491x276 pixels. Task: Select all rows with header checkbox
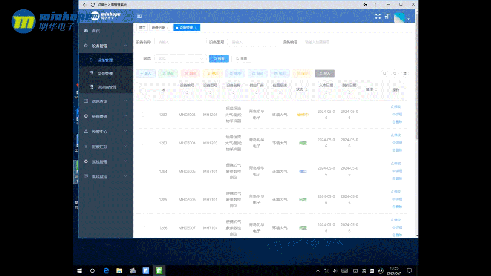pos(143,90)
